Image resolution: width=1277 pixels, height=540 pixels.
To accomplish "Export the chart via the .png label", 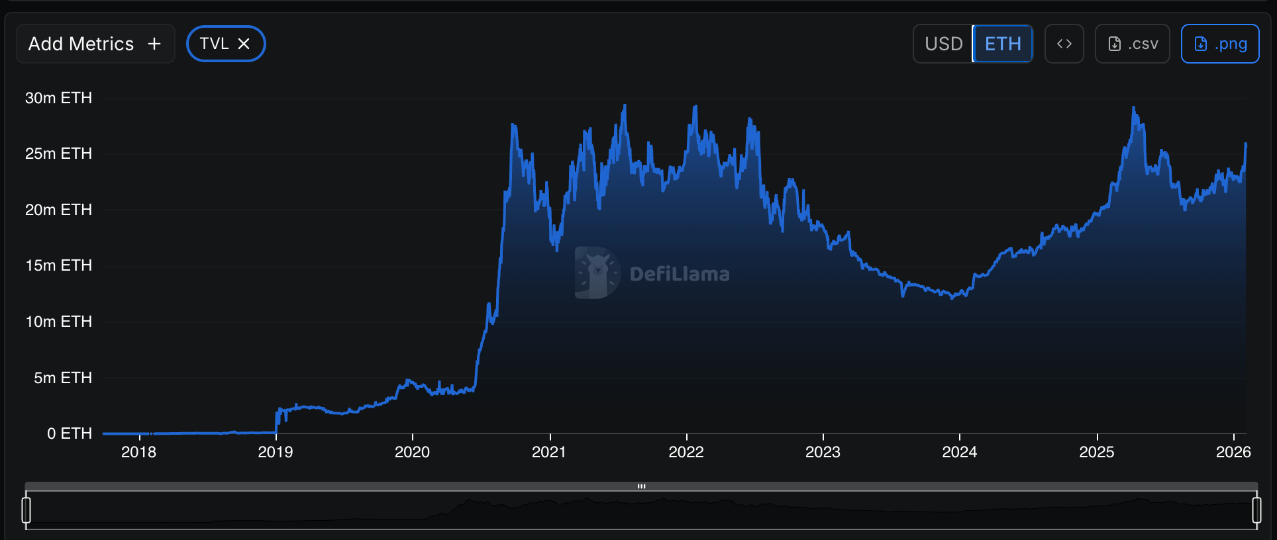I will (1231, 44).
